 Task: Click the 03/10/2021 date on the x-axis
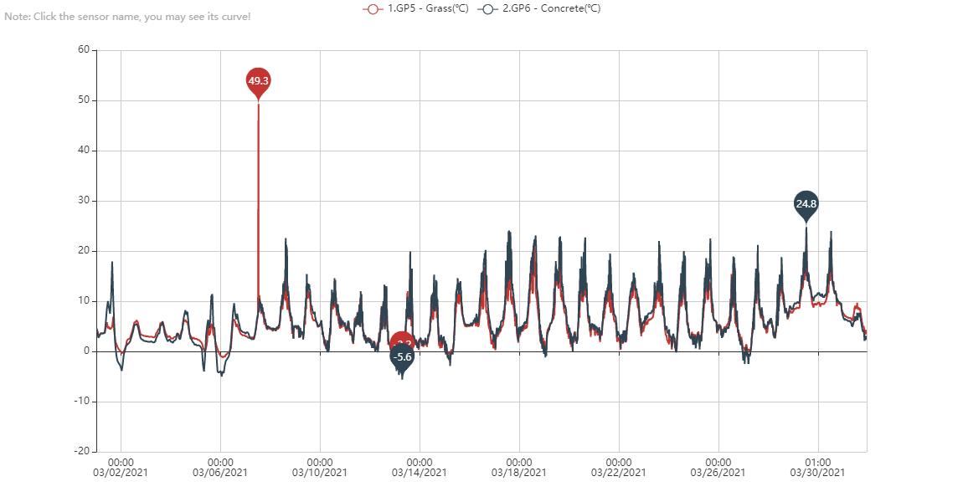320,472
